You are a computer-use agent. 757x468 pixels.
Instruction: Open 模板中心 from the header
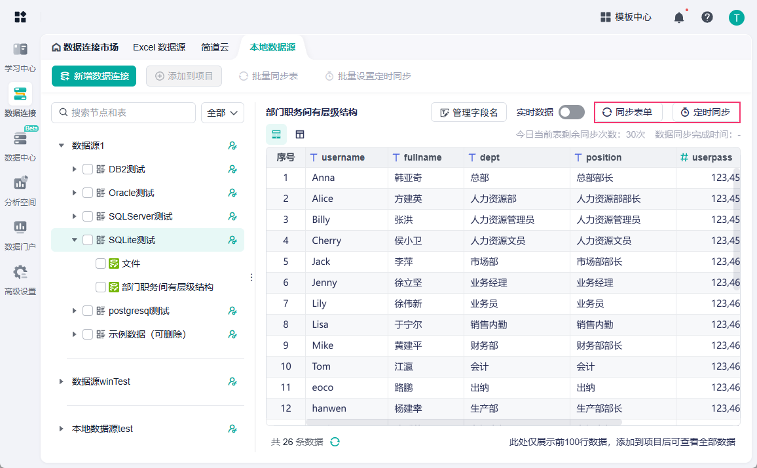[x=625, y=18]
